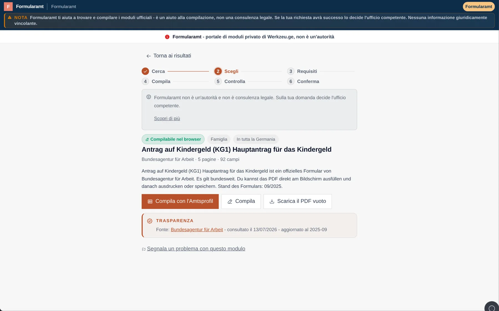The image size is (499, 311).
Task: Click the Formularamt brand name in header
Action: (x=30, y=6)
